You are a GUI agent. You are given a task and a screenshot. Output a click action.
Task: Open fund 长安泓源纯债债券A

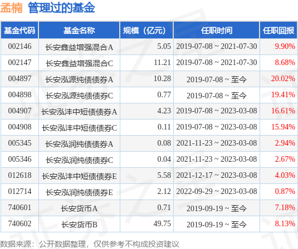coord(79,79)
